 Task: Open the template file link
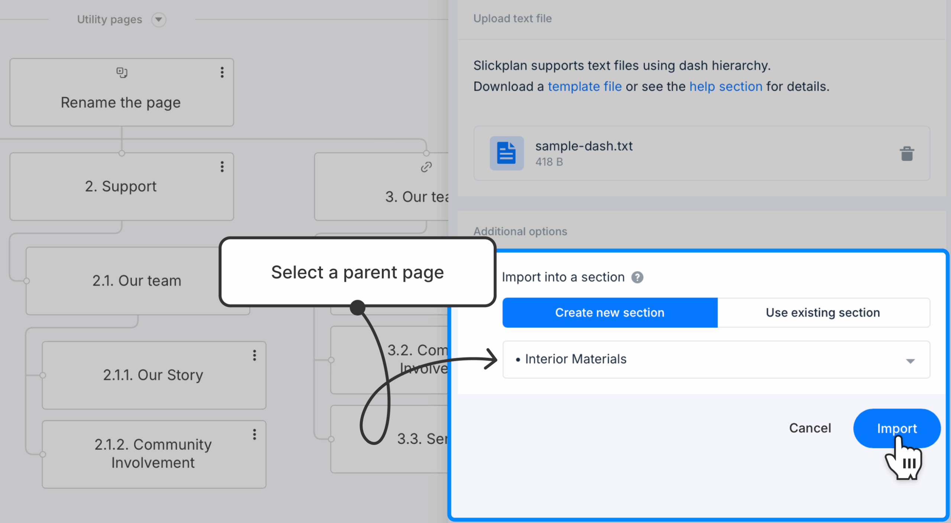coord(585,87)
